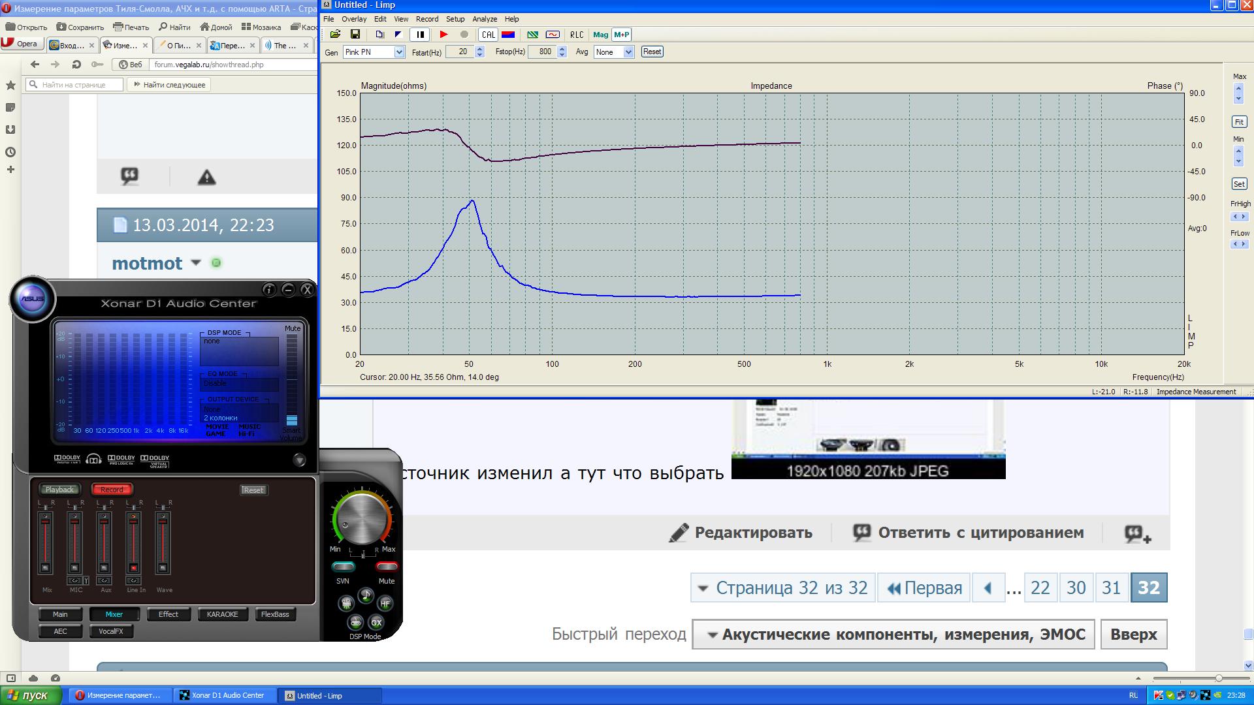Toggle Dolby Pro Logic IIx in Xonar
The width and height of the screenshot is (1254, 705).
[121, 460]
